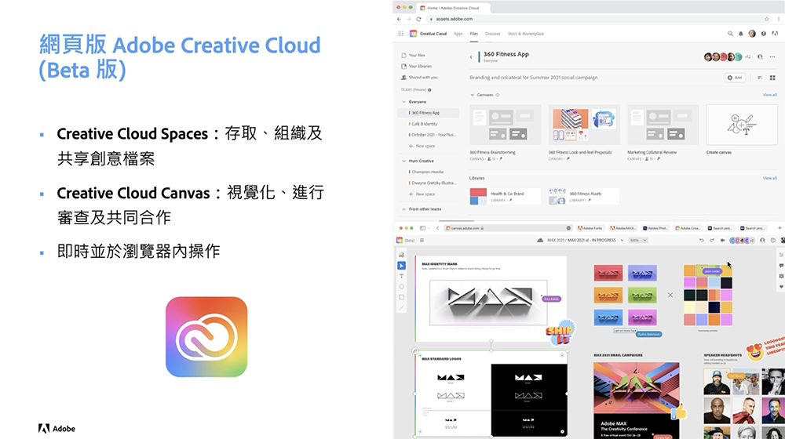Select the Text tool in canvas toolbar
This screenshot has width=785, height=439.
401,276
